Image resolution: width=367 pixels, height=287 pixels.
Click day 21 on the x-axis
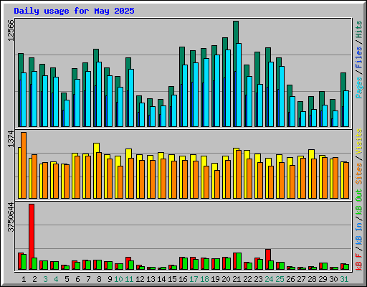237,279
